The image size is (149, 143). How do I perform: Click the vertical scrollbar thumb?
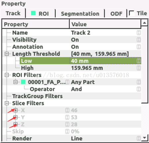click(x=144, y=65)
